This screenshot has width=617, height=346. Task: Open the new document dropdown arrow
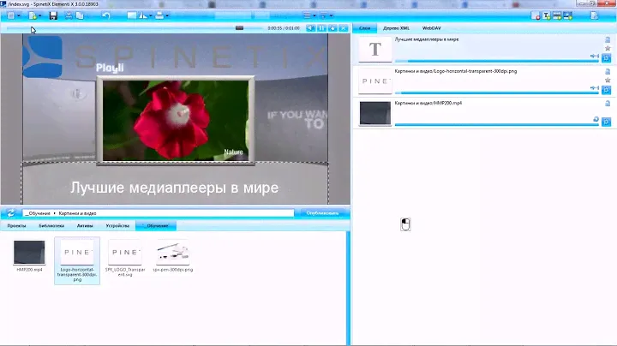point(39,15)
